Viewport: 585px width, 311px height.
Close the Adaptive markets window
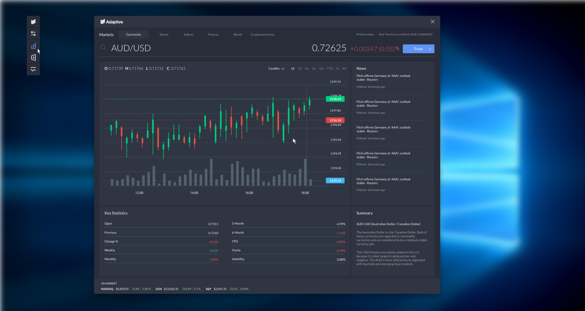pyautogui.click(x=433, y=22)
